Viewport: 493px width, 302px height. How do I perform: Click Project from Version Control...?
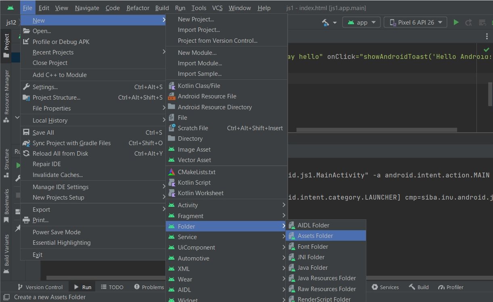226,40
